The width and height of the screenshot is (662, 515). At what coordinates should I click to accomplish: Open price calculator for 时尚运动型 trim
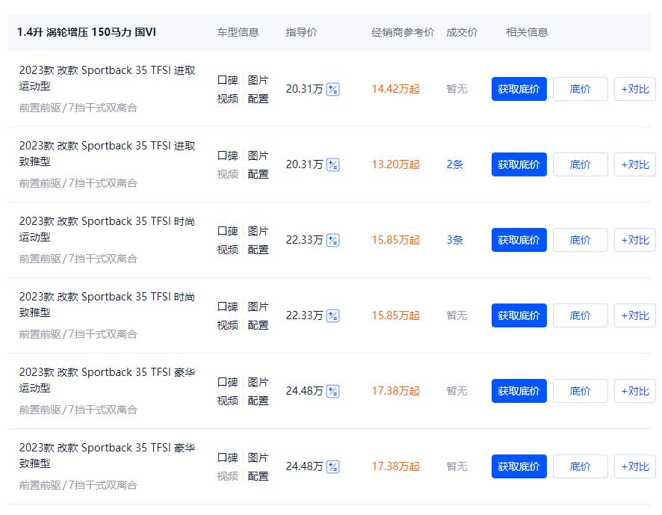[x=331, y=239]
